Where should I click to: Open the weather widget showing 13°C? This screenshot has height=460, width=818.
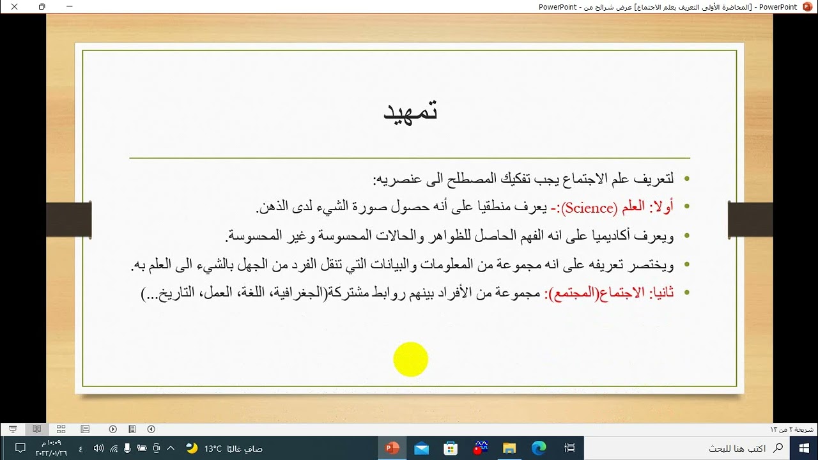[x=225, y=448]
